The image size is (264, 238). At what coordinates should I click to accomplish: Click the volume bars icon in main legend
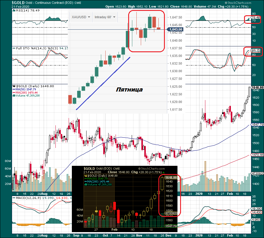[x=14, y=96]
